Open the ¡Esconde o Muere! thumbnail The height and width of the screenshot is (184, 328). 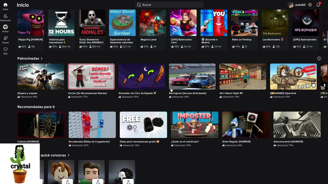tap(214, 23)
